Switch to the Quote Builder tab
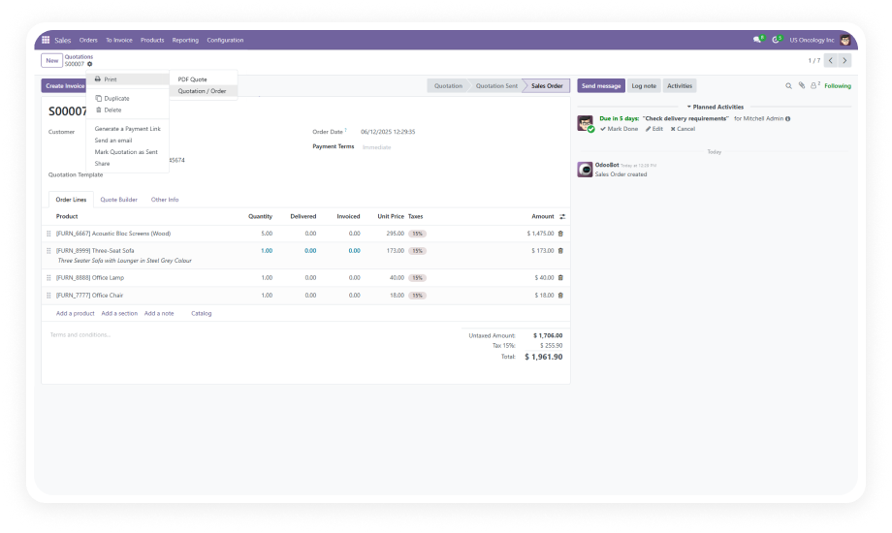Screen dimensions: 892x533 pos(119,200)
